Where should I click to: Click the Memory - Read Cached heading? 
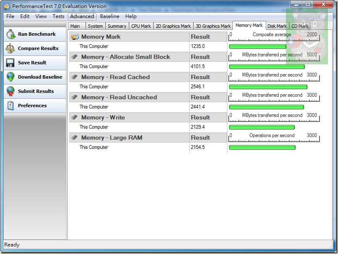pyautogui.click(x=115, y=77)
